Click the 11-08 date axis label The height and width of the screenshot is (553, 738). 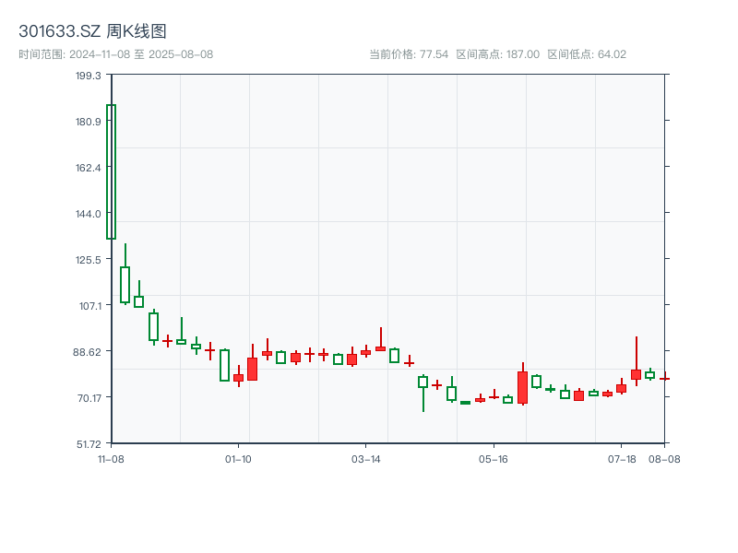111,458
